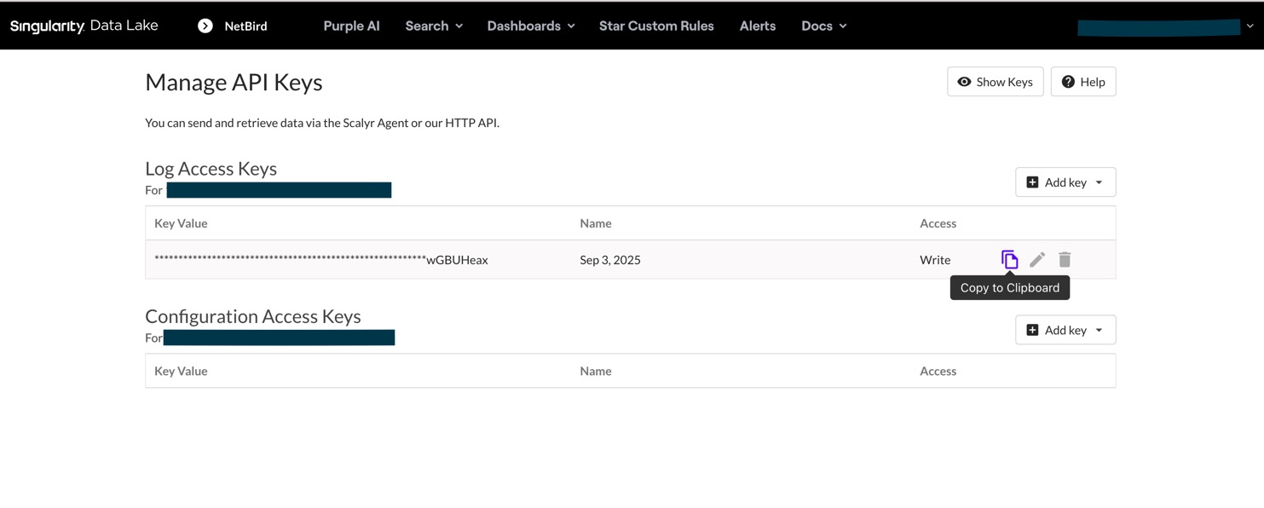Click the Singularity Data Lake logo

coord(82,26)
